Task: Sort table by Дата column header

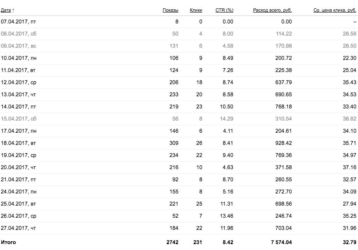Action: point(6,10)
